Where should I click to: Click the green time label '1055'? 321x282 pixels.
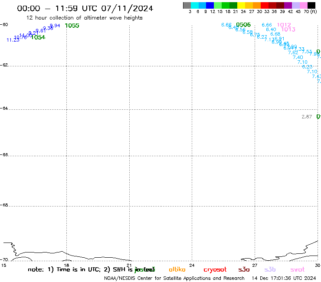[x=72, y=26]
